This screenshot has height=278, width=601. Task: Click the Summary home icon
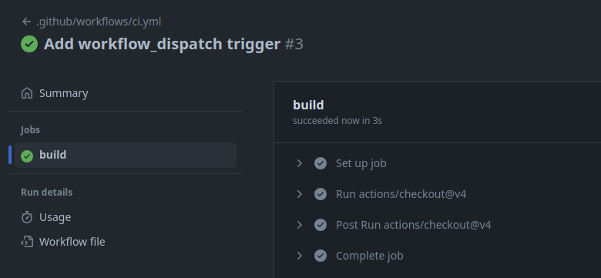tap(27, 93)
